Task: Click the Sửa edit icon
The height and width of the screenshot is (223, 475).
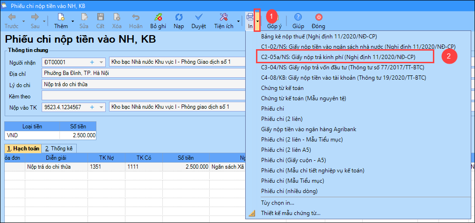Action: tap(84, 17)
